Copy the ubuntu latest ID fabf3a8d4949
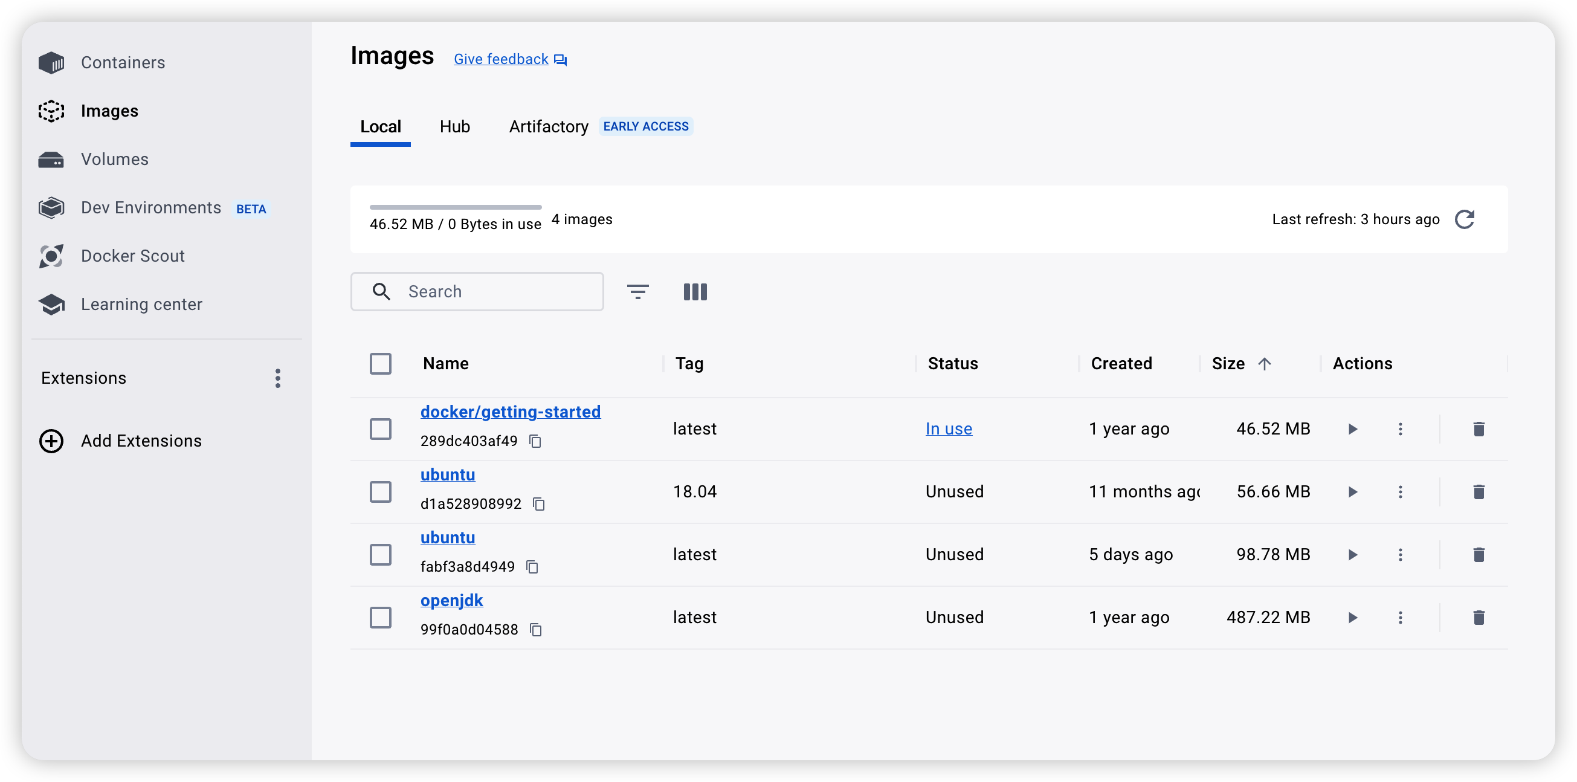The height and width of the screenshot is (782, 1577). (x=532, y=567)
